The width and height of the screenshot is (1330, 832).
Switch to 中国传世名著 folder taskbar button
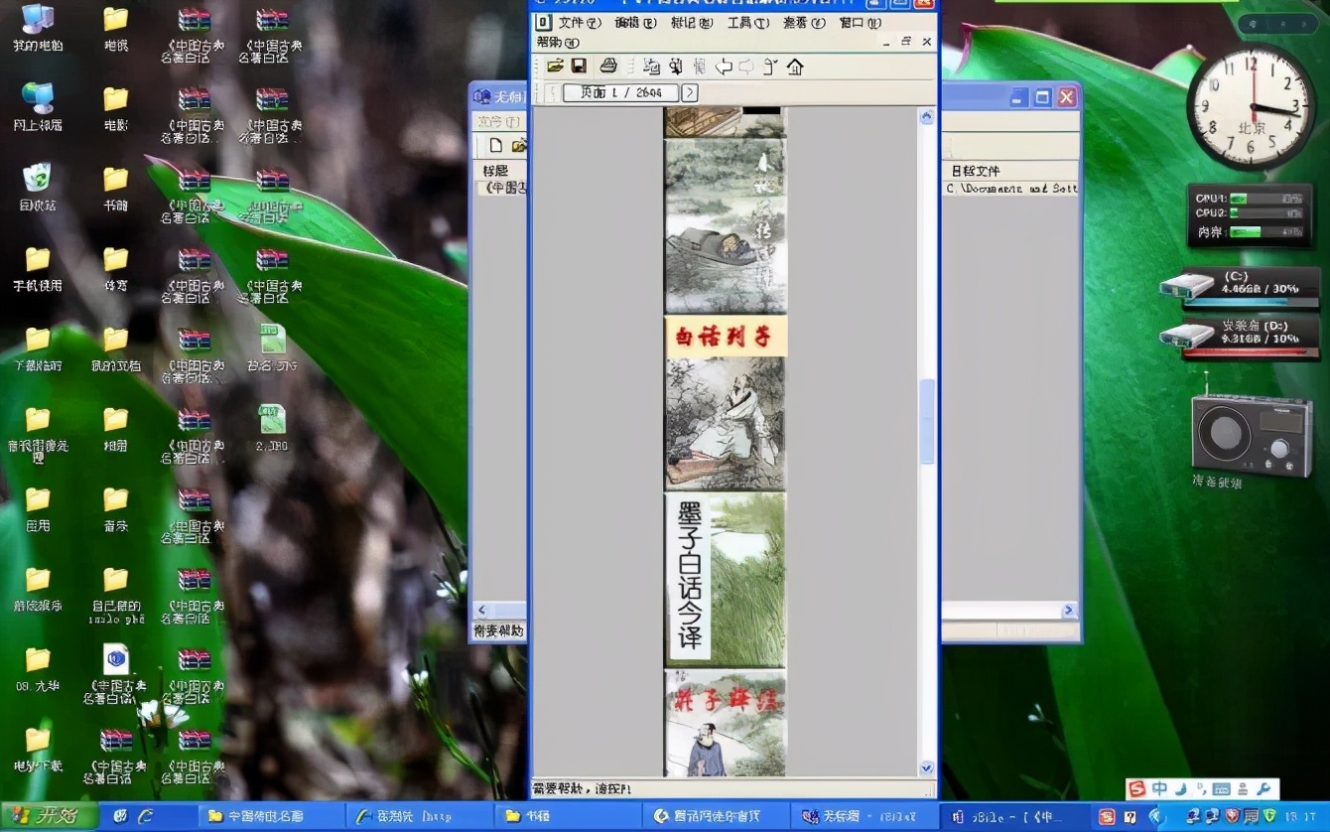pyautogui.click(x=270, y=816)
